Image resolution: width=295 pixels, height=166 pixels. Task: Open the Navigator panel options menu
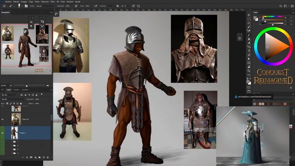(51, 12)
